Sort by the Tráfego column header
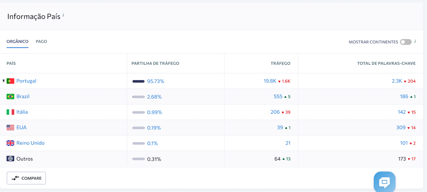 (280, 63)
